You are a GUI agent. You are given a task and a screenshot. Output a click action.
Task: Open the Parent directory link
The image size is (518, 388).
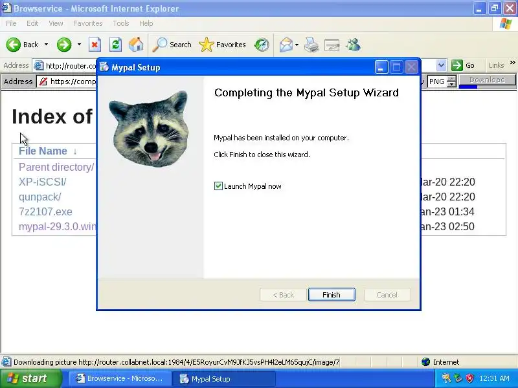click(x=56, y=167)
